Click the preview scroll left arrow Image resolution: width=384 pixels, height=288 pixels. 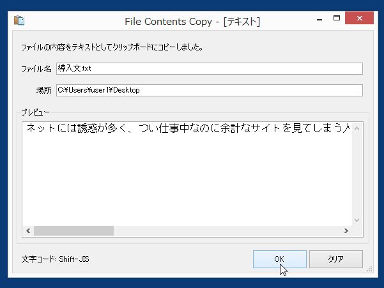tap(28, 231)
